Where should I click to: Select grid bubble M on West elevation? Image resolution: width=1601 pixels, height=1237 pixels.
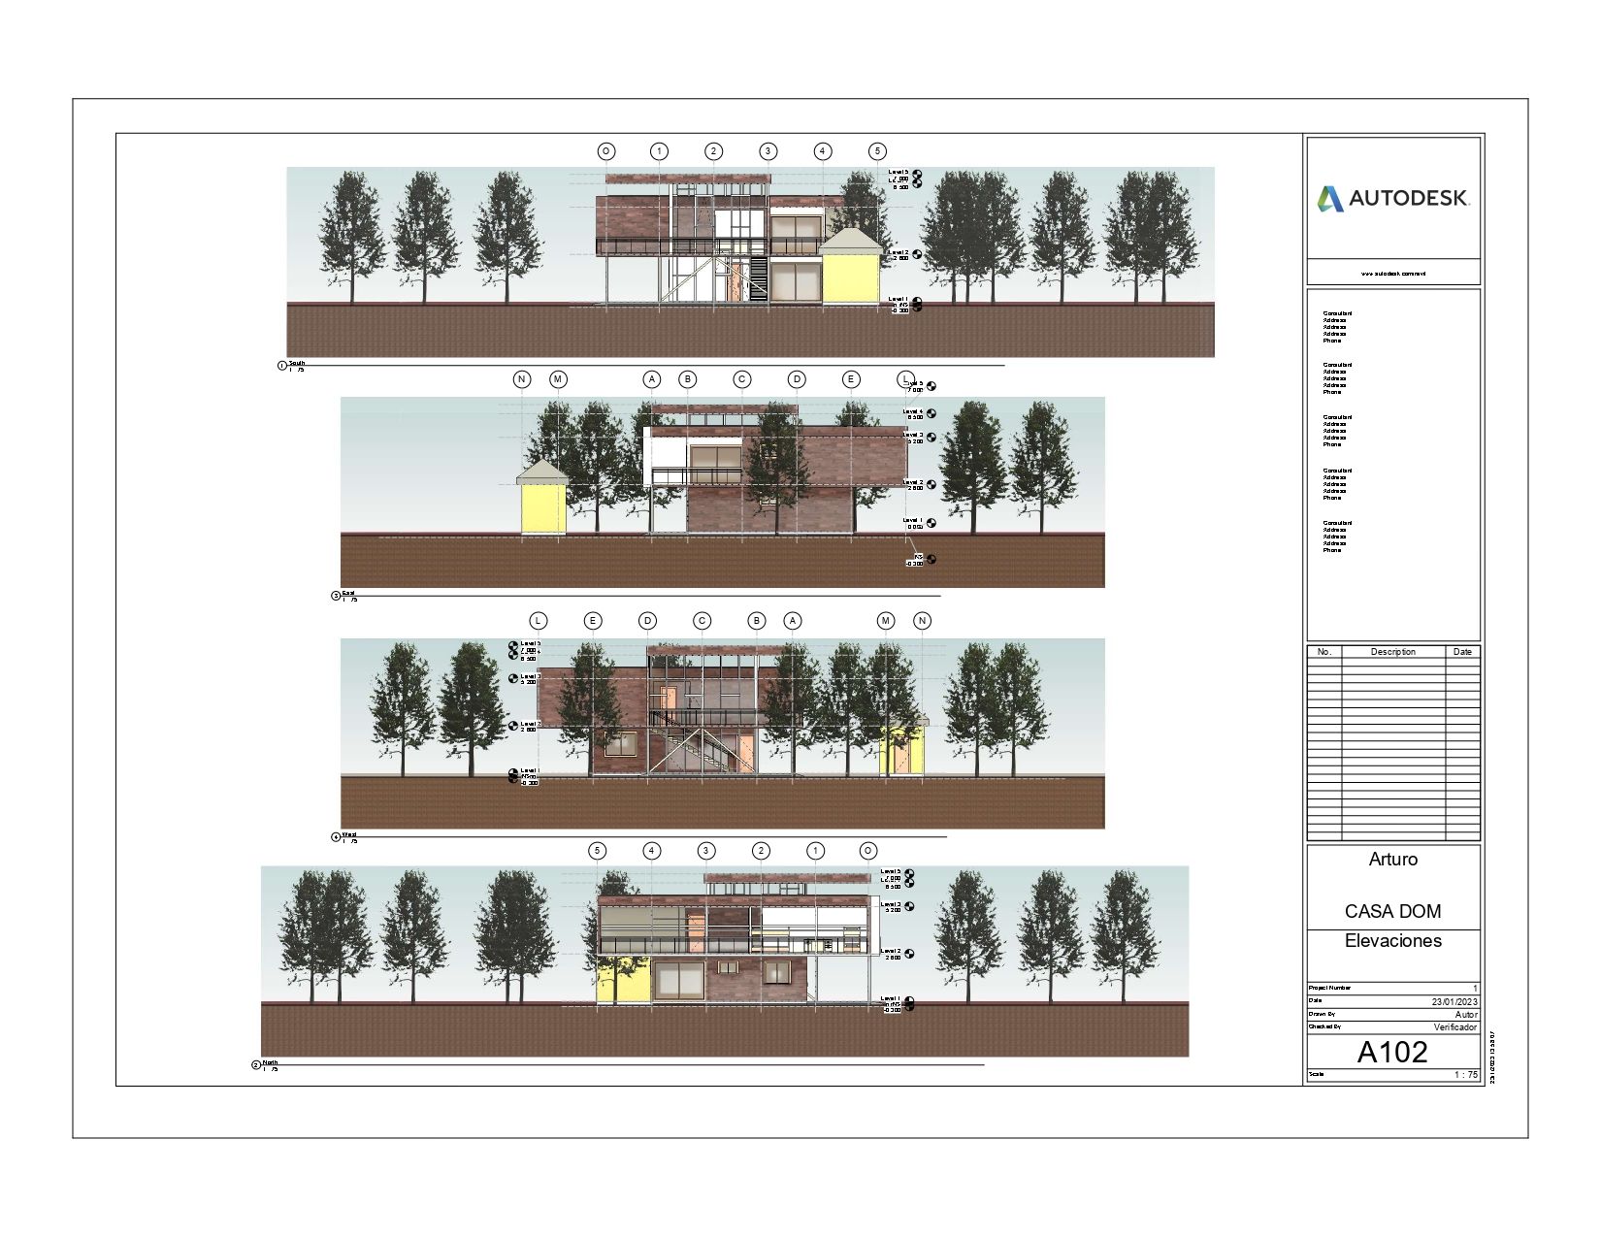click(x=886, y=621)
